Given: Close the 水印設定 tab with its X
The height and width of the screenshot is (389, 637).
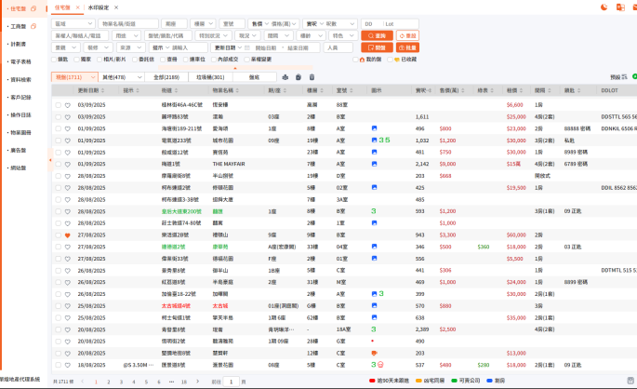Looking at the screenshot, I should tap(116, 7).
